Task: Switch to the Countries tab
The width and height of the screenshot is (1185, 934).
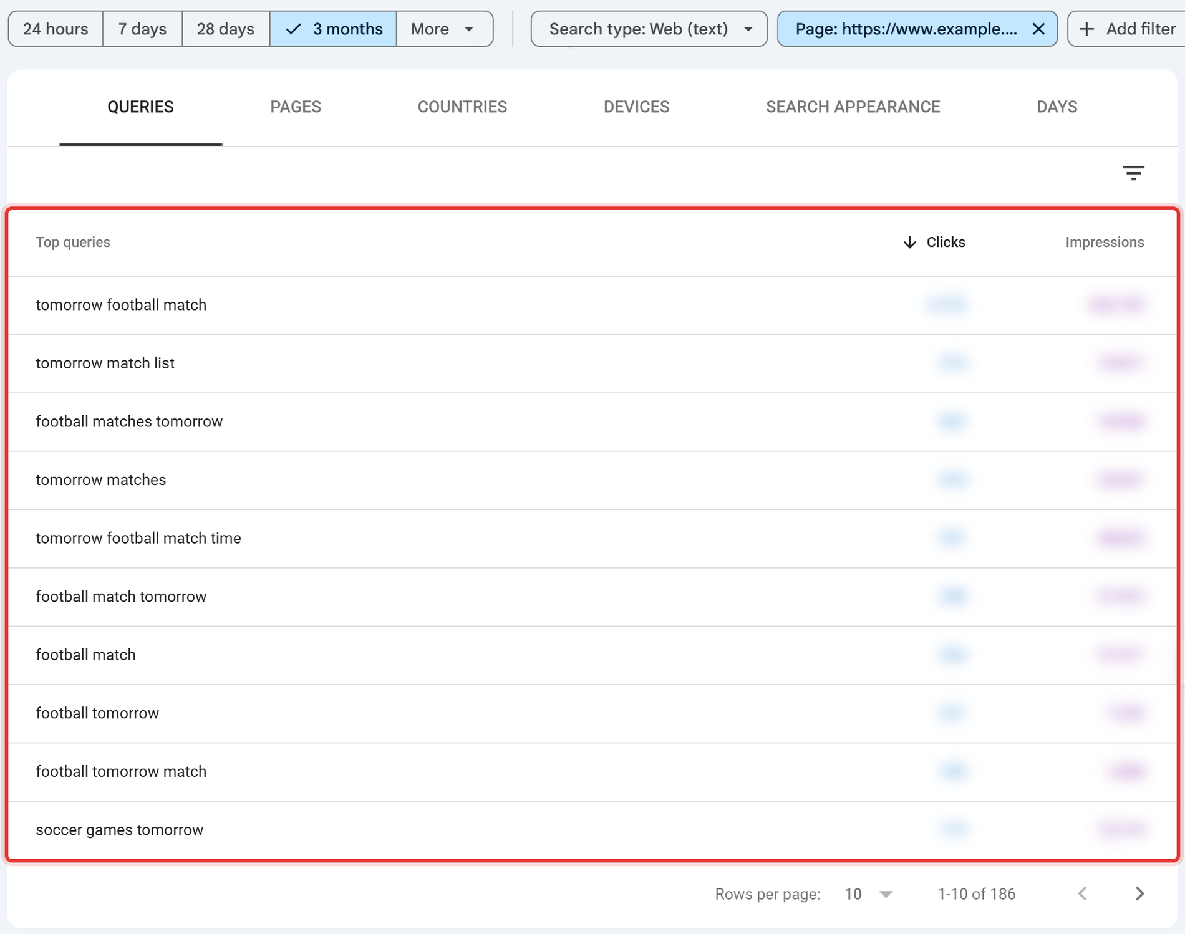Action: [x=462, y=107]
